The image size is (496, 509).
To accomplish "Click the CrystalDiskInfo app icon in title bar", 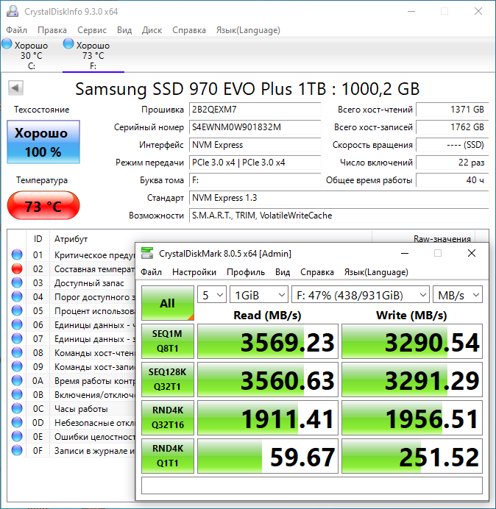I will [x=13, y=11].
